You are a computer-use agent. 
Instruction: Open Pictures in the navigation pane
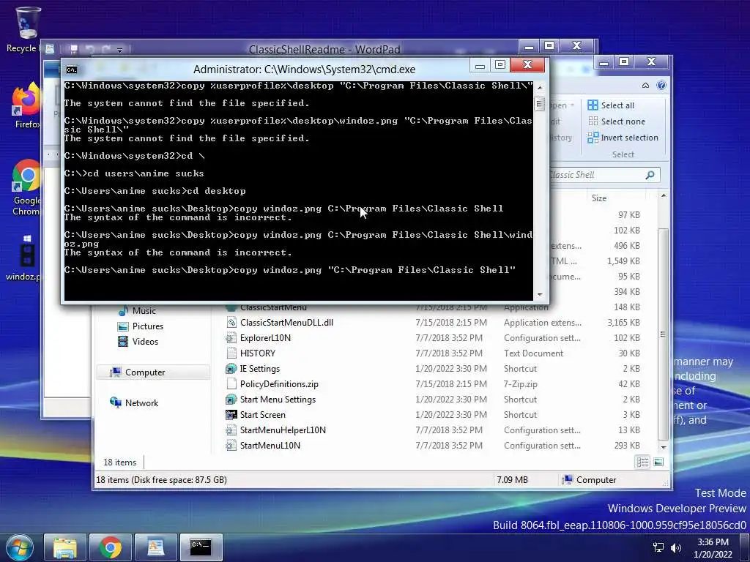click(x=140, y=326)
